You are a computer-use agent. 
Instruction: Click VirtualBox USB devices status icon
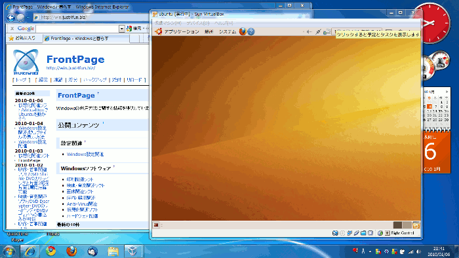point(356,233)
